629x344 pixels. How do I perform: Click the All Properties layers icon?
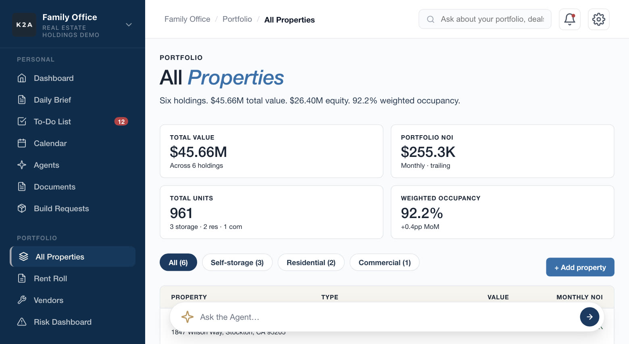pos(23,257)
